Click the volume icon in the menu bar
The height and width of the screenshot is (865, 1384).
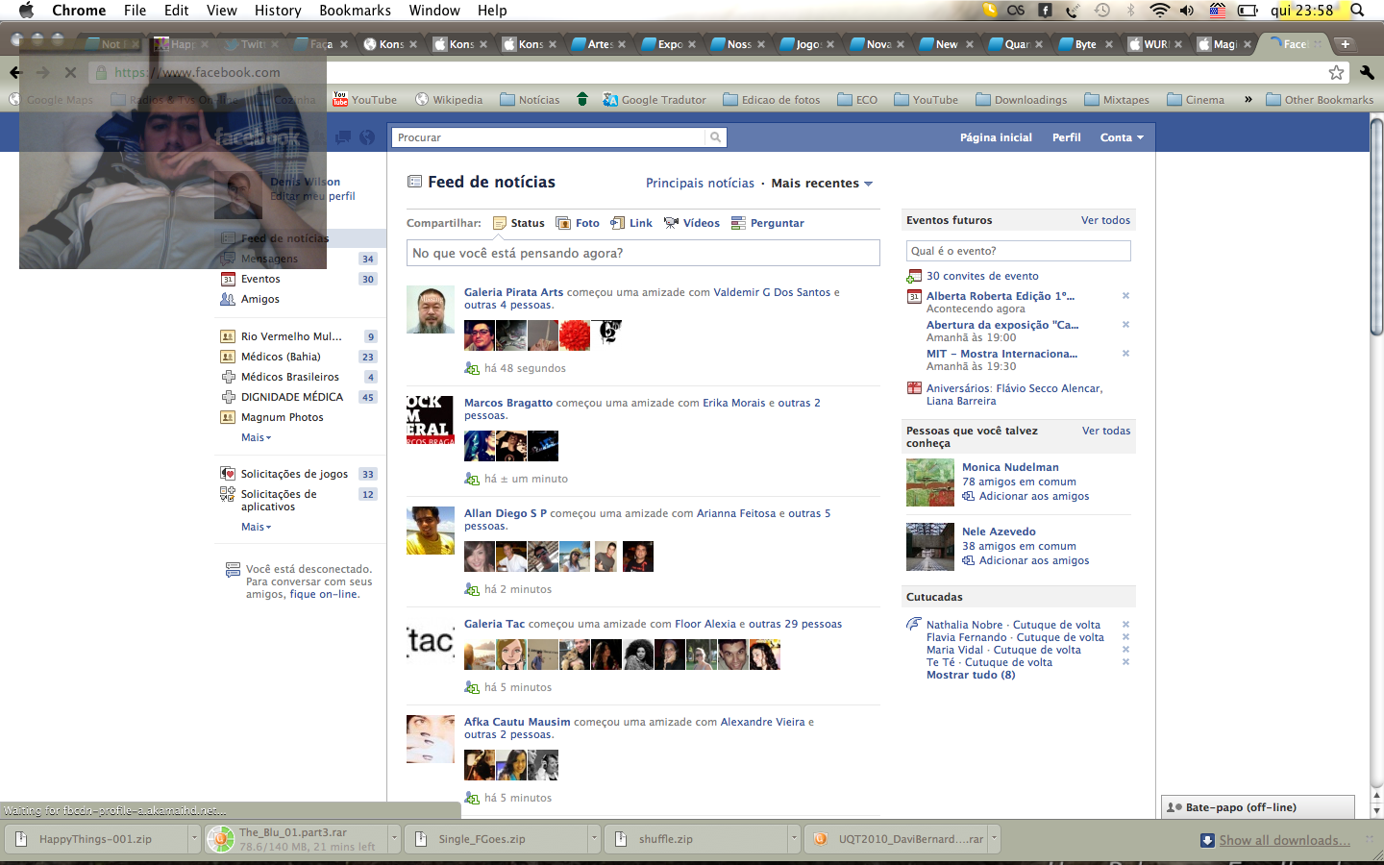point(1187,11)
